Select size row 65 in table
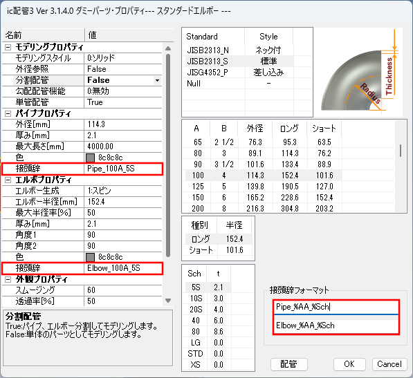 pyautogui.click(x=264, y=142)
